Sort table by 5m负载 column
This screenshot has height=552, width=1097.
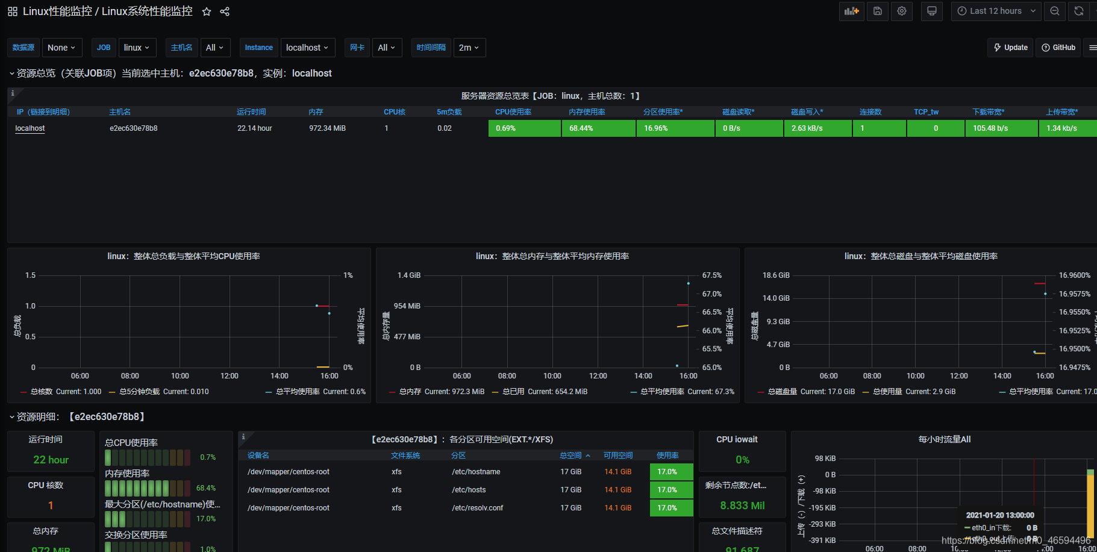click(449, 112)
